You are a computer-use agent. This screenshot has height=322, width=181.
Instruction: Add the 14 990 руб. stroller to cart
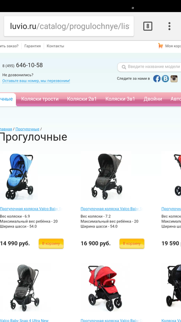51,243
